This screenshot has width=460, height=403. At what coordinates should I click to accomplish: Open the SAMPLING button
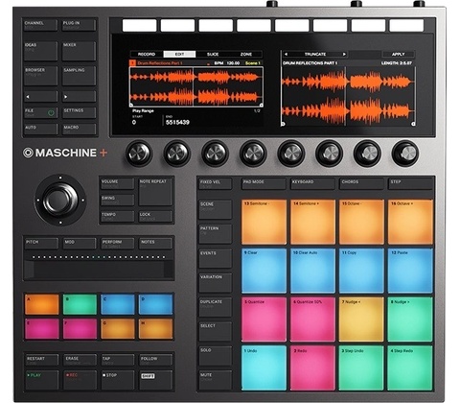[79, 76]
